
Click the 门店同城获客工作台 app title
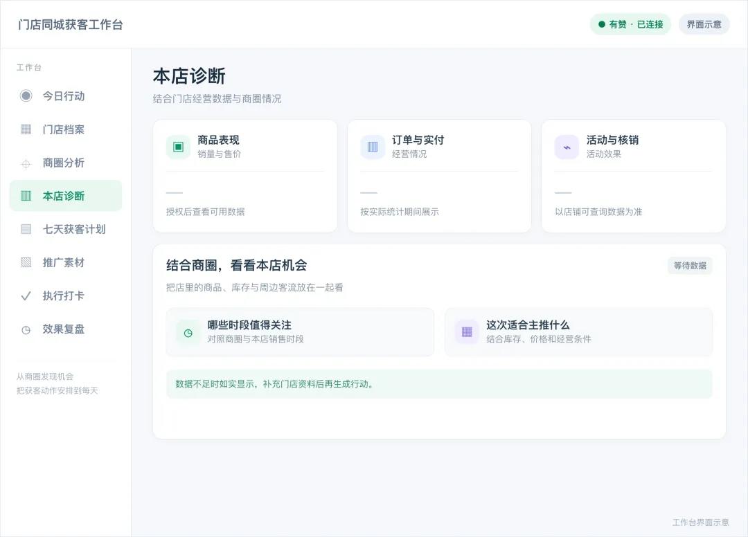click(x=70, y=25)
